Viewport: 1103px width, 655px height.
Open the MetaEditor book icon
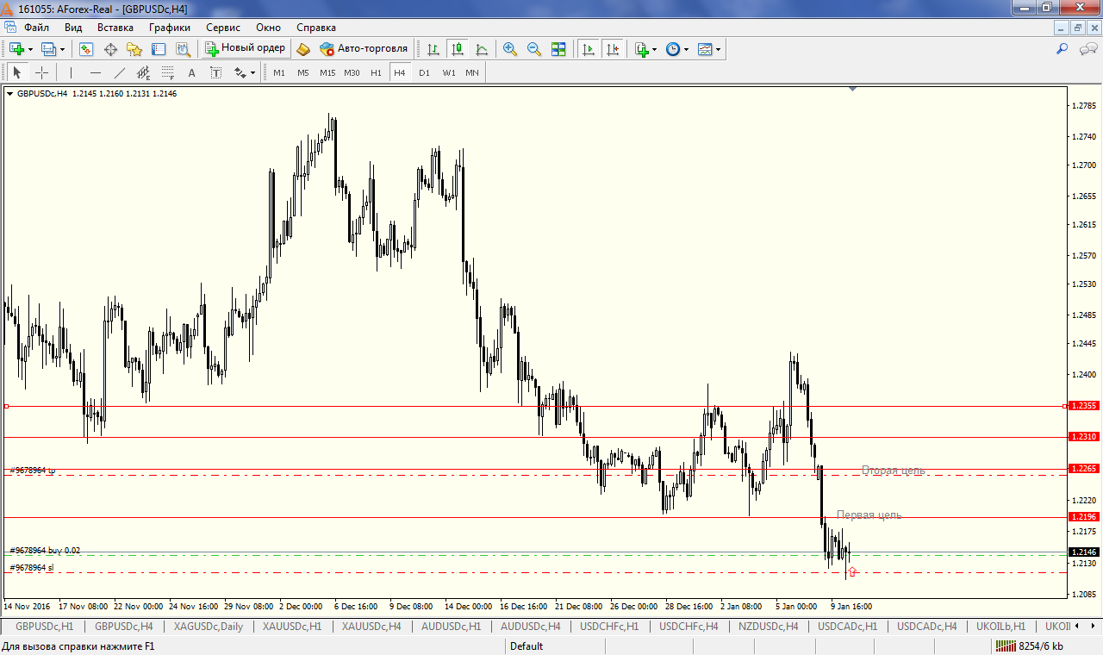(x=302, y=49)
